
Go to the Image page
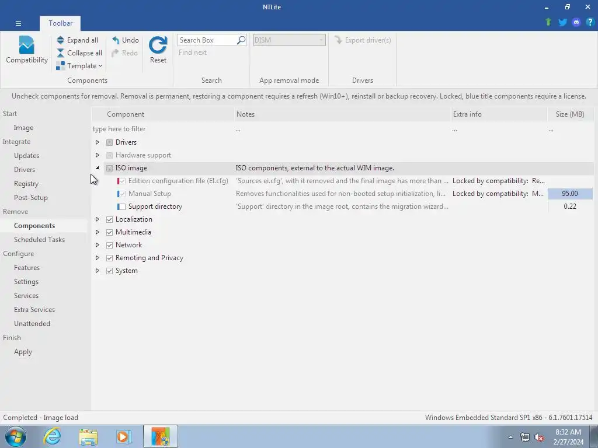23,128
